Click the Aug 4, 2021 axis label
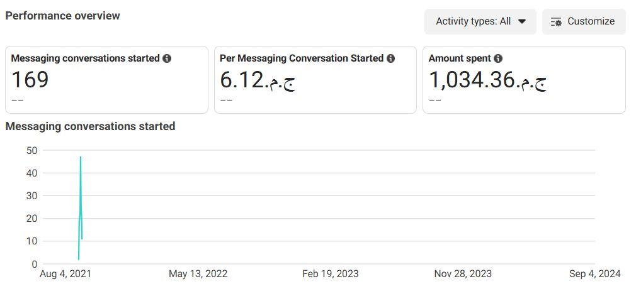This screenshot has height=284, width=636. 65,273
